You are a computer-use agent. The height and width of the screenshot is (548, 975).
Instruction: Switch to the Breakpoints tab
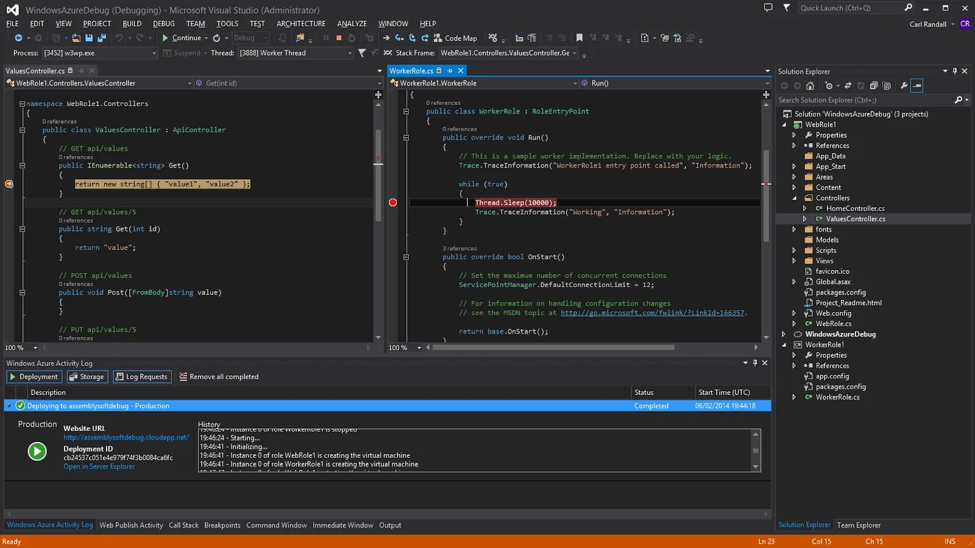click(x=222, y=525)
